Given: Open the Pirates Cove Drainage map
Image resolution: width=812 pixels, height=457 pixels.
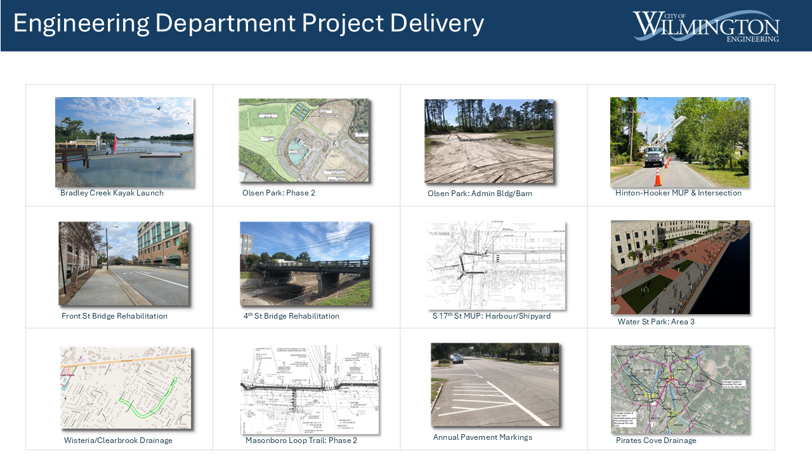Looking at the screenshot, I should point(680,389).
